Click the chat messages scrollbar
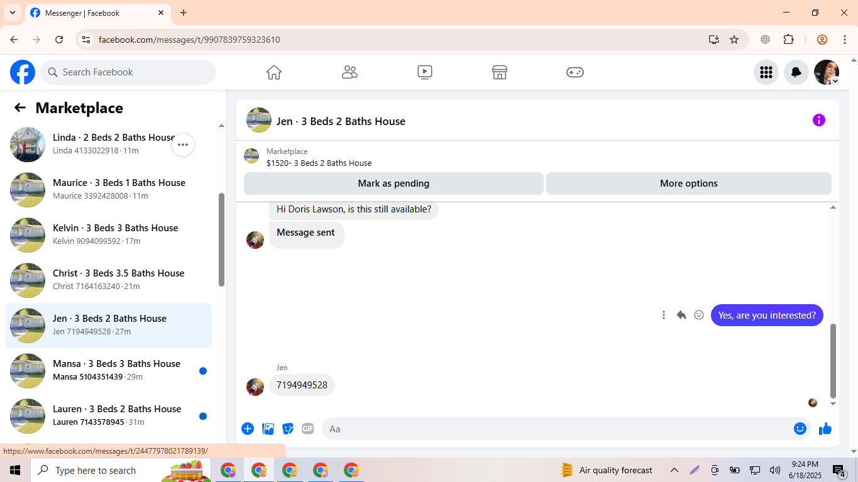Image resolution: width=858 pixels, height=482 pixels. 833,361
